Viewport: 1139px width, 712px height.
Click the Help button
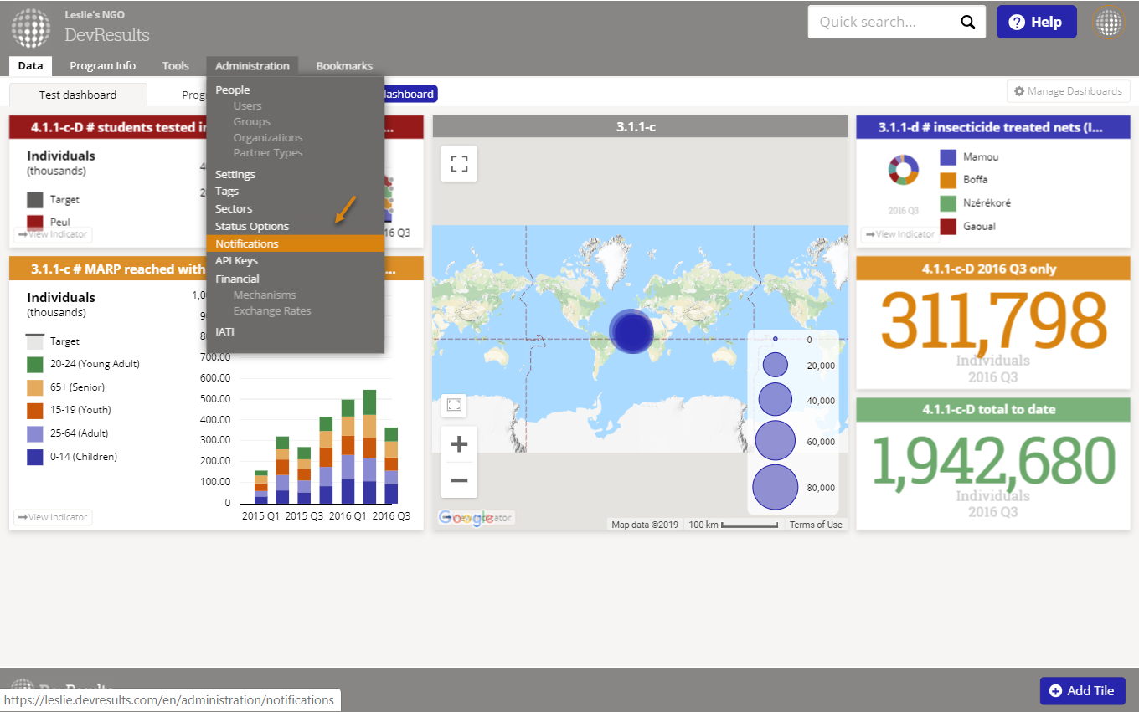[x=1036, y=23]
